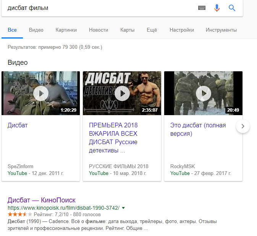
Task: Open 'Настройки' search settings
Action: [x=182, y=30]
